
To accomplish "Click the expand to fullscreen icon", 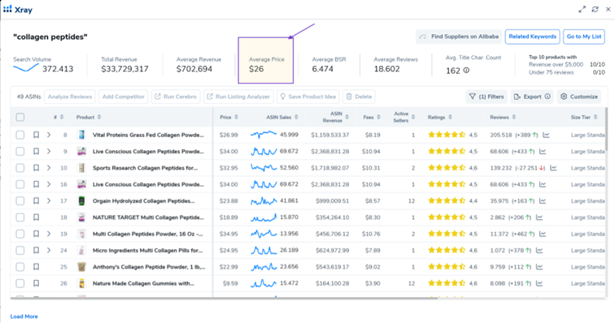I will pos(582,9).
